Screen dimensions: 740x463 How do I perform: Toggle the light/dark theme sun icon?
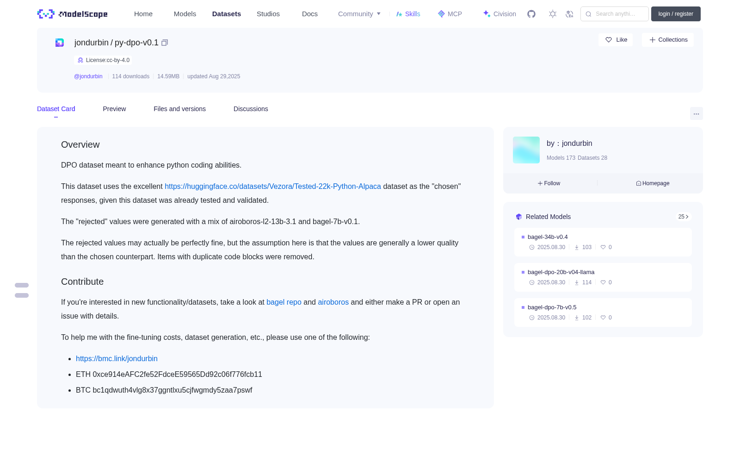[x=553, y=14]
